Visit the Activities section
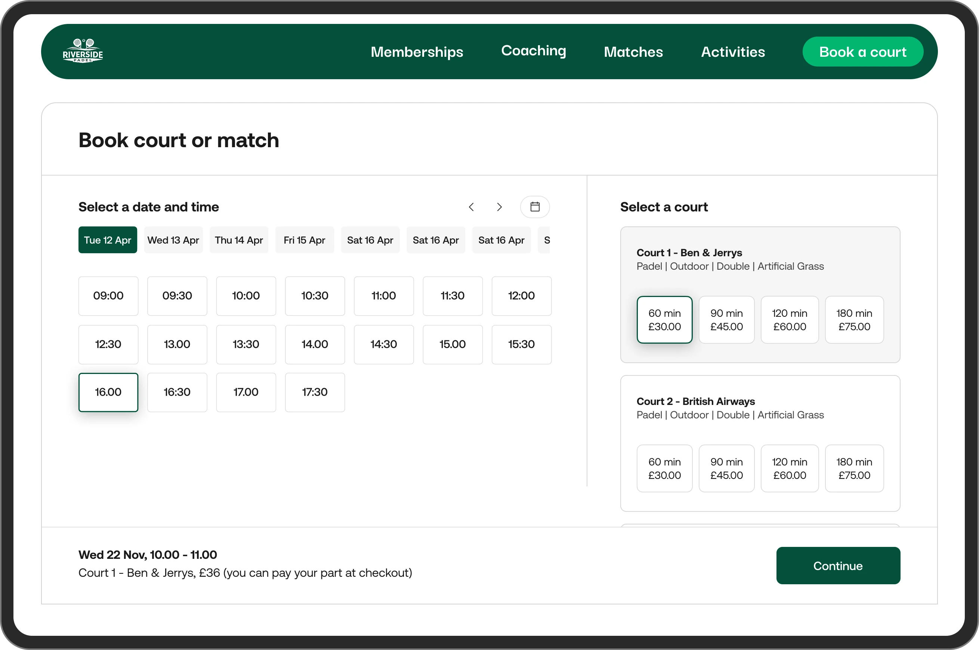 [x=733, y=52]
